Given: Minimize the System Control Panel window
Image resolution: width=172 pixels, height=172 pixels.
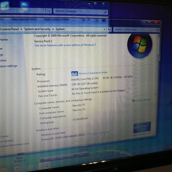Looking at the screenshot, I should 144,22.
